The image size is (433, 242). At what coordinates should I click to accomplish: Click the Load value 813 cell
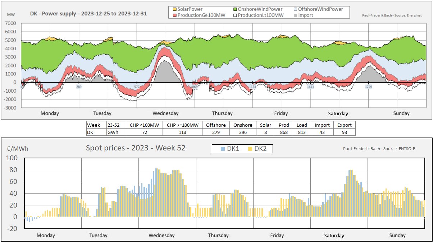(302, 132)
